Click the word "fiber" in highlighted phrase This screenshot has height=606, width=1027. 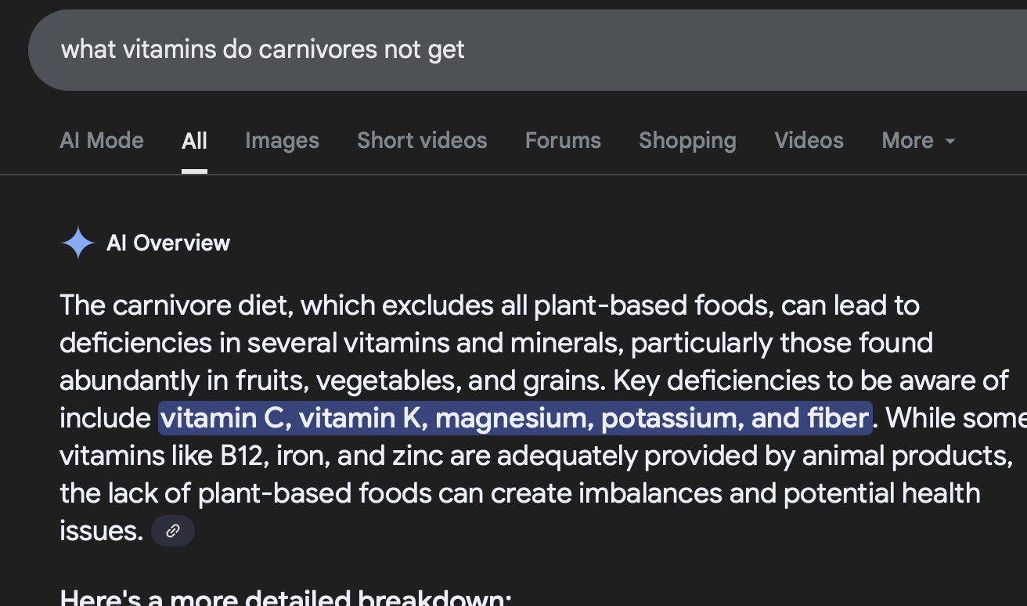pos(838,418)
